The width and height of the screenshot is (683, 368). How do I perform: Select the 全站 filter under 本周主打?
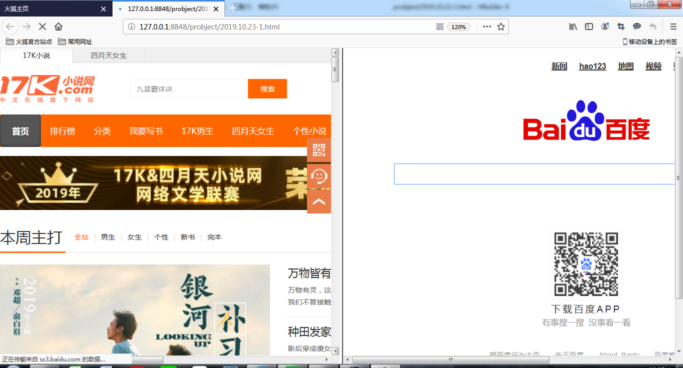(81, 237)
